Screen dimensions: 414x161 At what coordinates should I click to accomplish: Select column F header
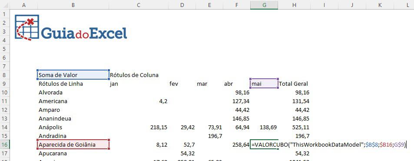tap(237, 5)
